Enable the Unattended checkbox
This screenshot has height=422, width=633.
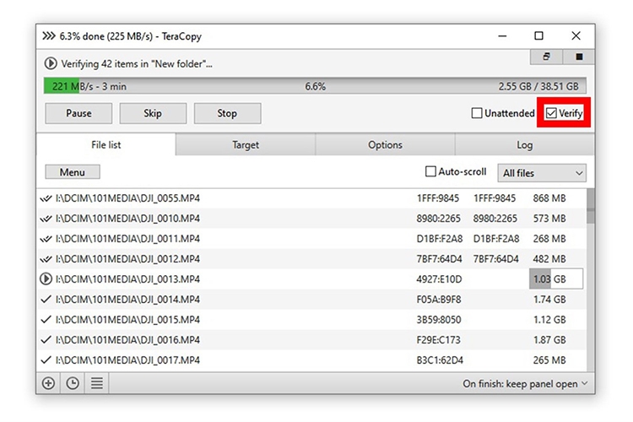click(x=477, y=113)
